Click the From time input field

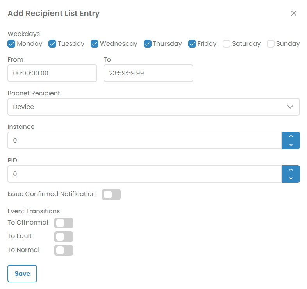tap(52, 73)
